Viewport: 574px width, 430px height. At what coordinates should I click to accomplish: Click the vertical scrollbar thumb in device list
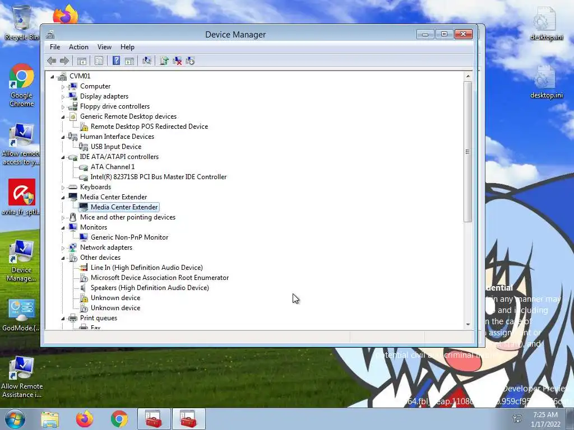(467, 152)
